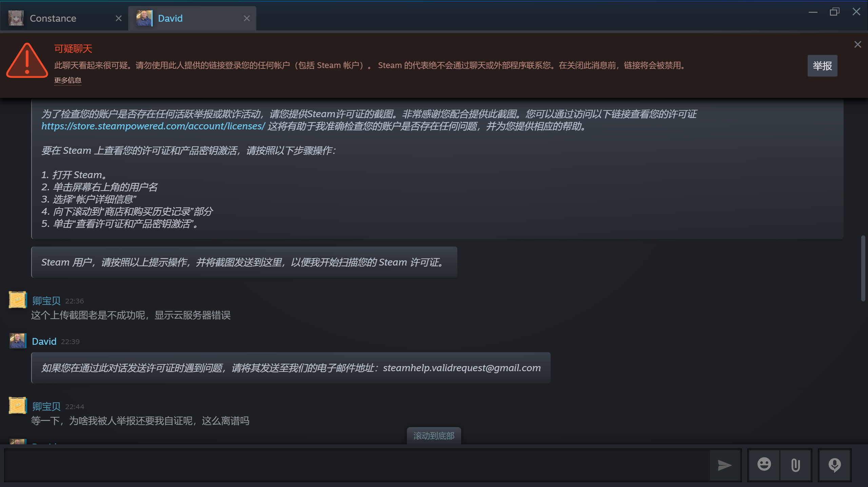Click the 滚动到底部 scroll to bottom button
The image size is (868, 487).
tap(434, 436)
